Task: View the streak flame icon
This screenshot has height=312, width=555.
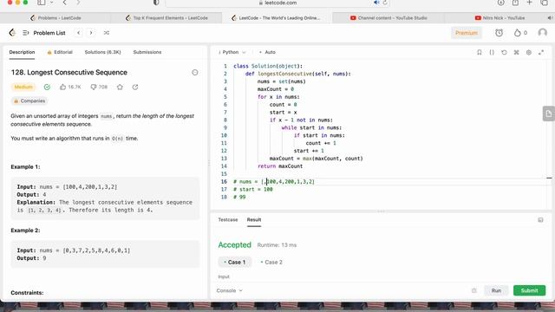Action: 518,33
